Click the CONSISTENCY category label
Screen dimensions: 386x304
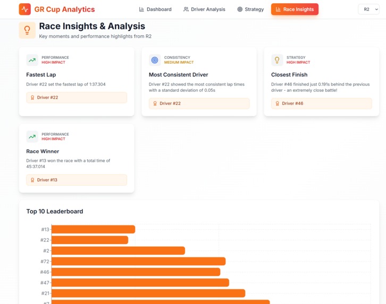[177, 57]
